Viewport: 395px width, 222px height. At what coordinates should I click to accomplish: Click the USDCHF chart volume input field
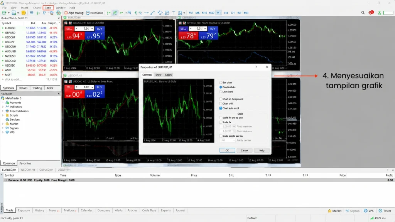click(x=83, y=87)
